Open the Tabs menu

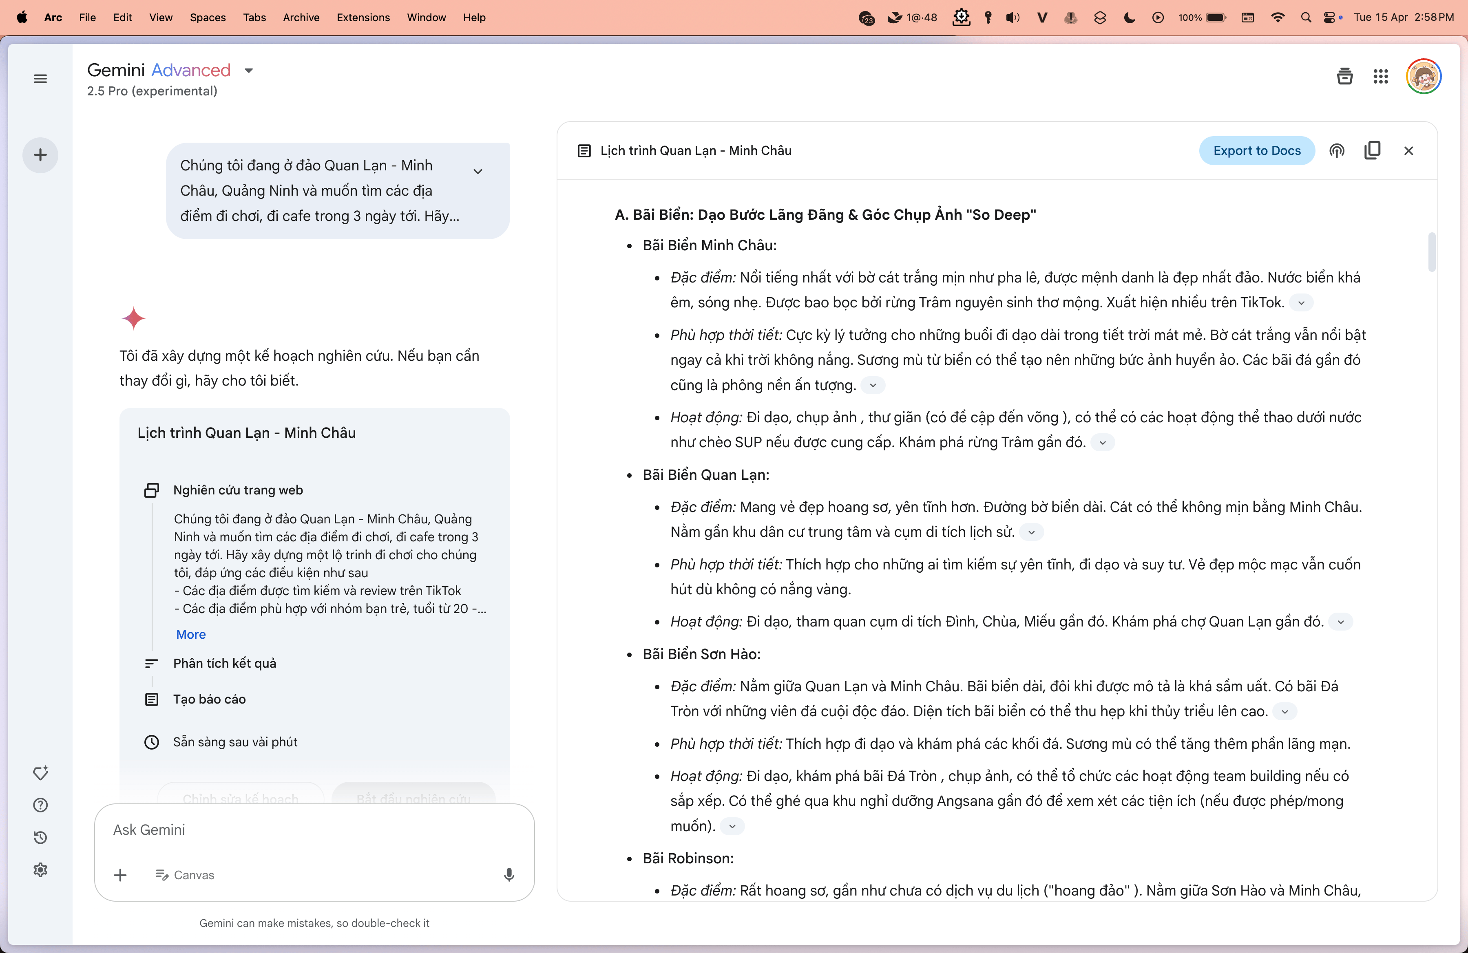pyautogui.click(x=254, y=17)
